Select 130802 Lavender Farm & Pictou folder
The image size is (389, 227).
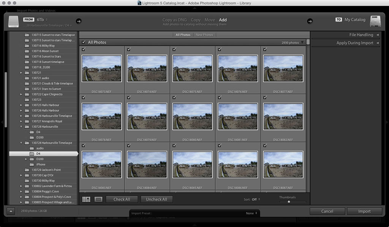(52, 186)
